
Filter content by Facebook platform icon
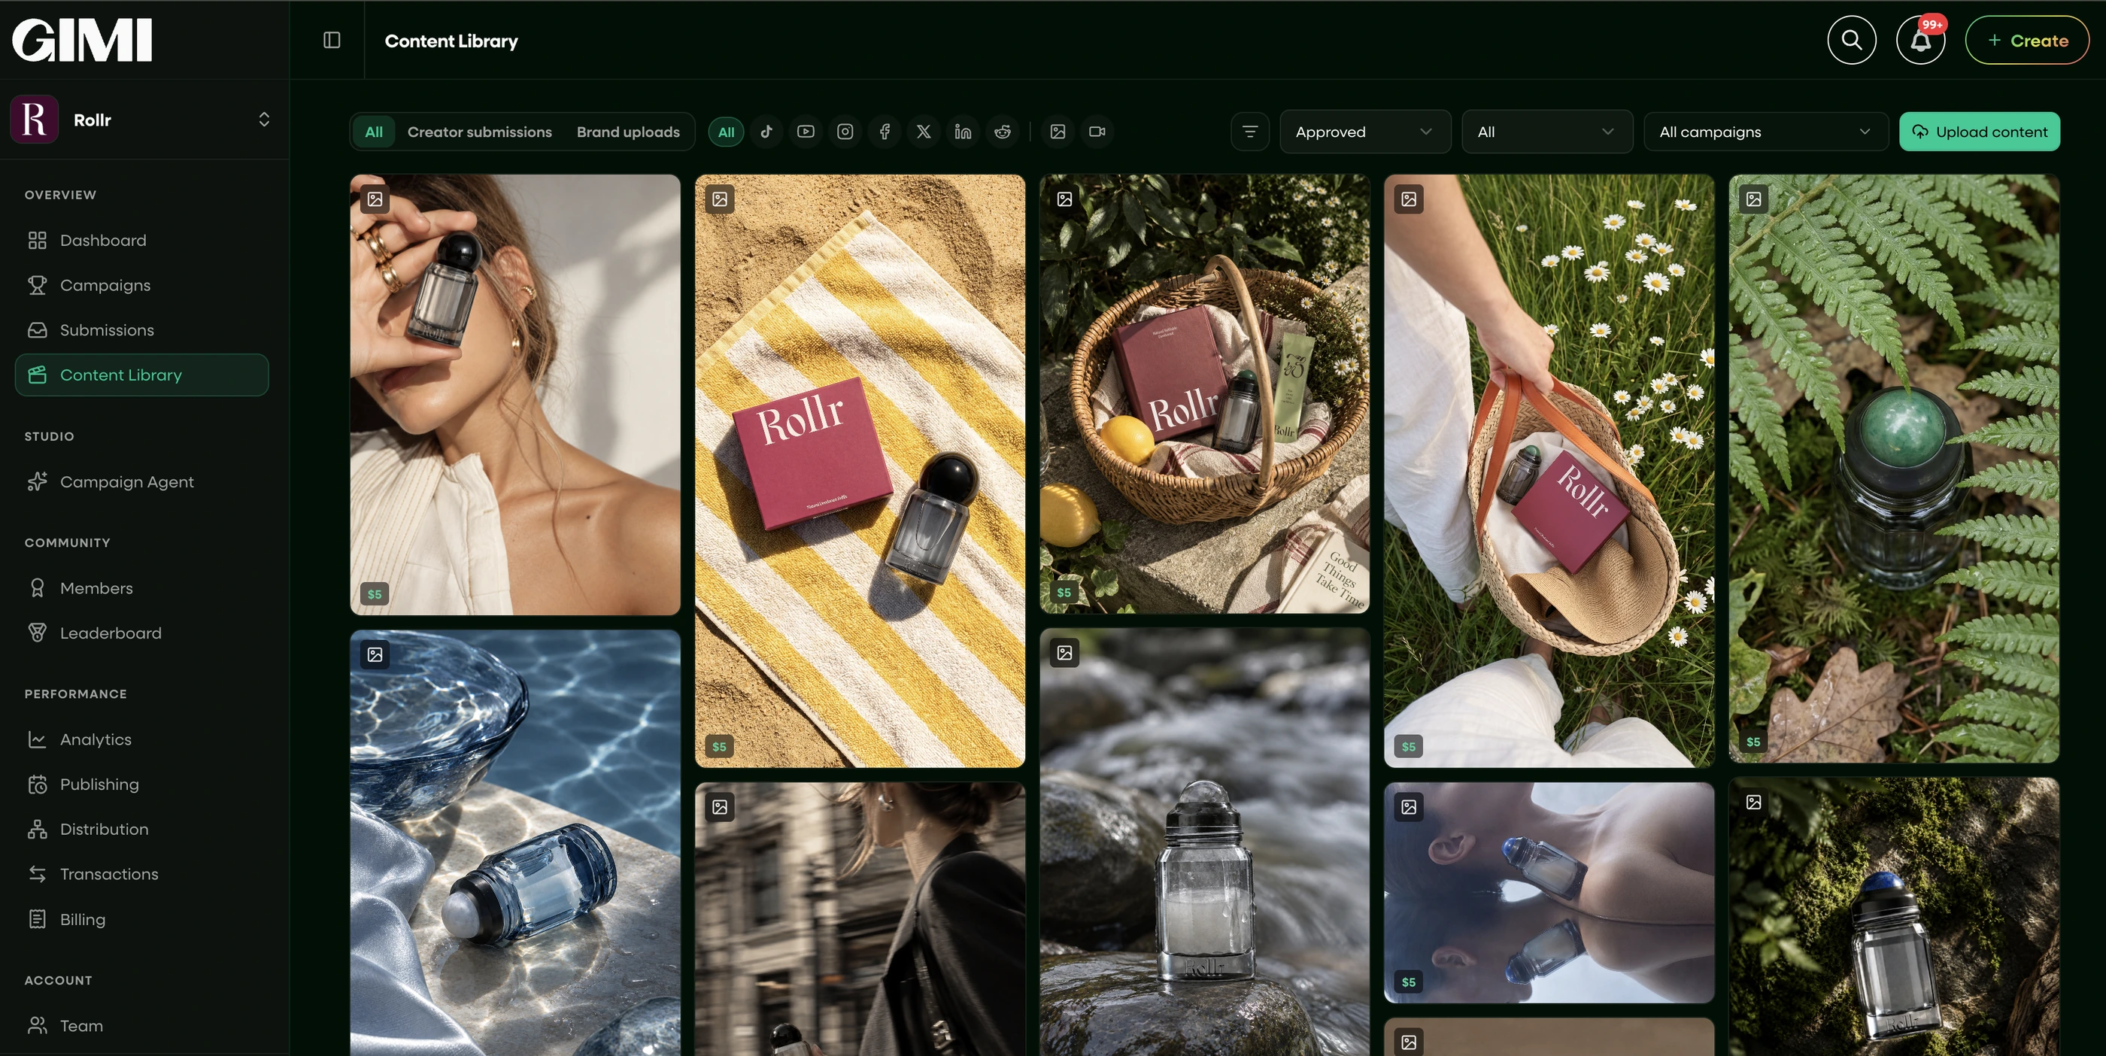[884, 132]
